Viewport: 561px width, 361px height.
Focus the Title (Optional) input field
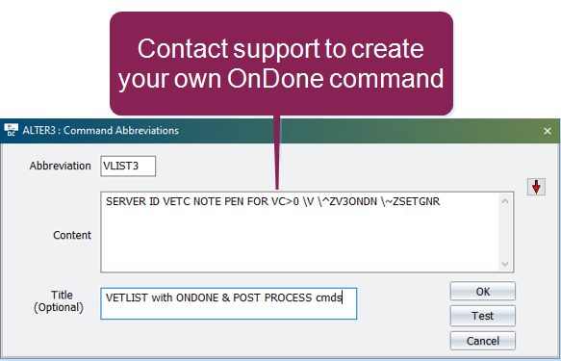coord(229,303)
